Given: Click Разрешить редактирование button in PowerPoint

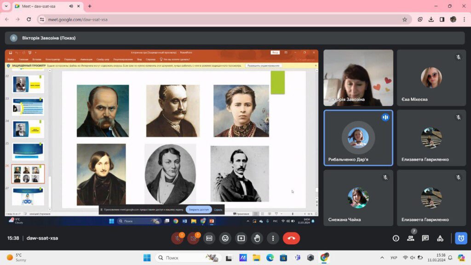Looking at the screenshot, I should tap(264, 65).
